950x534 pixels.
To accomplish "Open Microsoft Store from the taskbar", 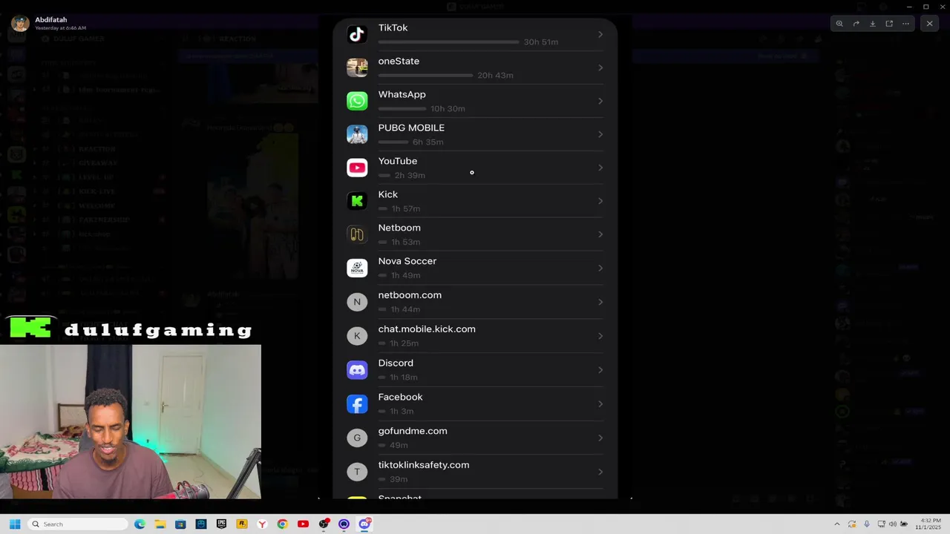I will [x=180, y=524].
